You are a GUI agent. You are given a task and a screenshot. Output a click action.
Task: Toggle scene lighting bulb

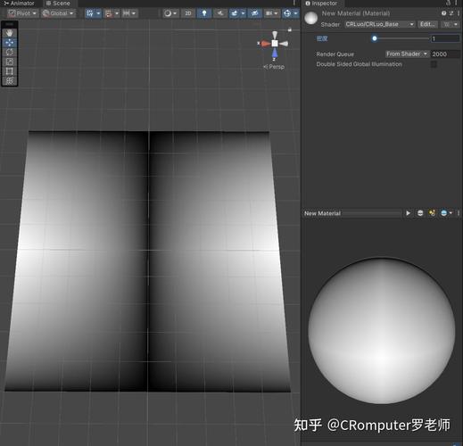pyautogui.click(x=204, y=13)
